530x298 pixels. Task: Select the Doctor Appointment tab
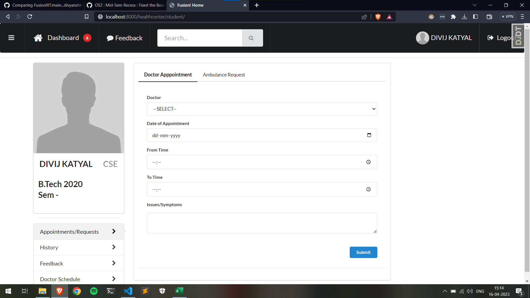(x=168, y=75)
